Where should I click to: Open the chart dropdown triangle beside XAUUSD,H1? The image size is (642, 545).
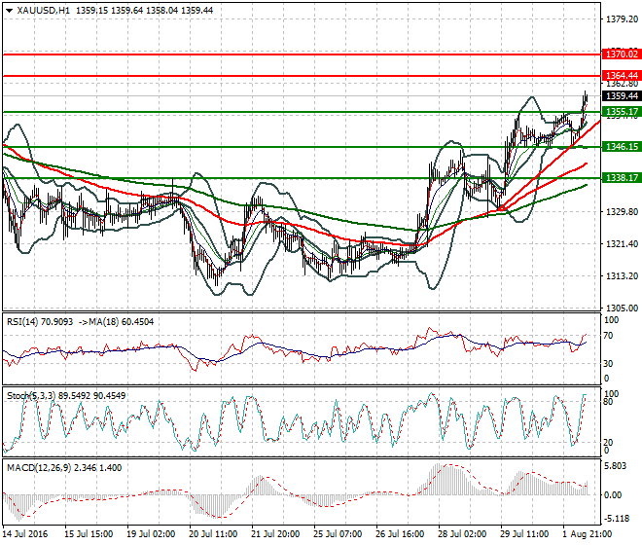[9, 11]
